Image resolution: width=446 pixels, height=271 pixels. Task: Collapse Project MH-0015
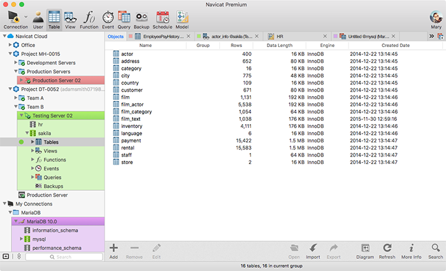tap(10, 53)
